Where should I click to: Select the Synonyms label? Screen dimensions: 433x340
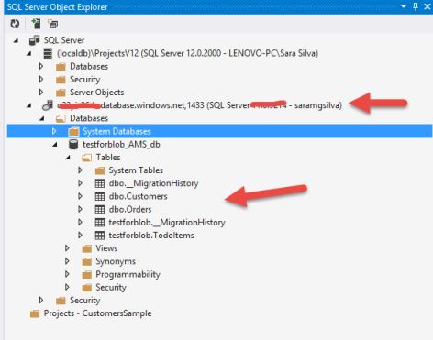116,261
